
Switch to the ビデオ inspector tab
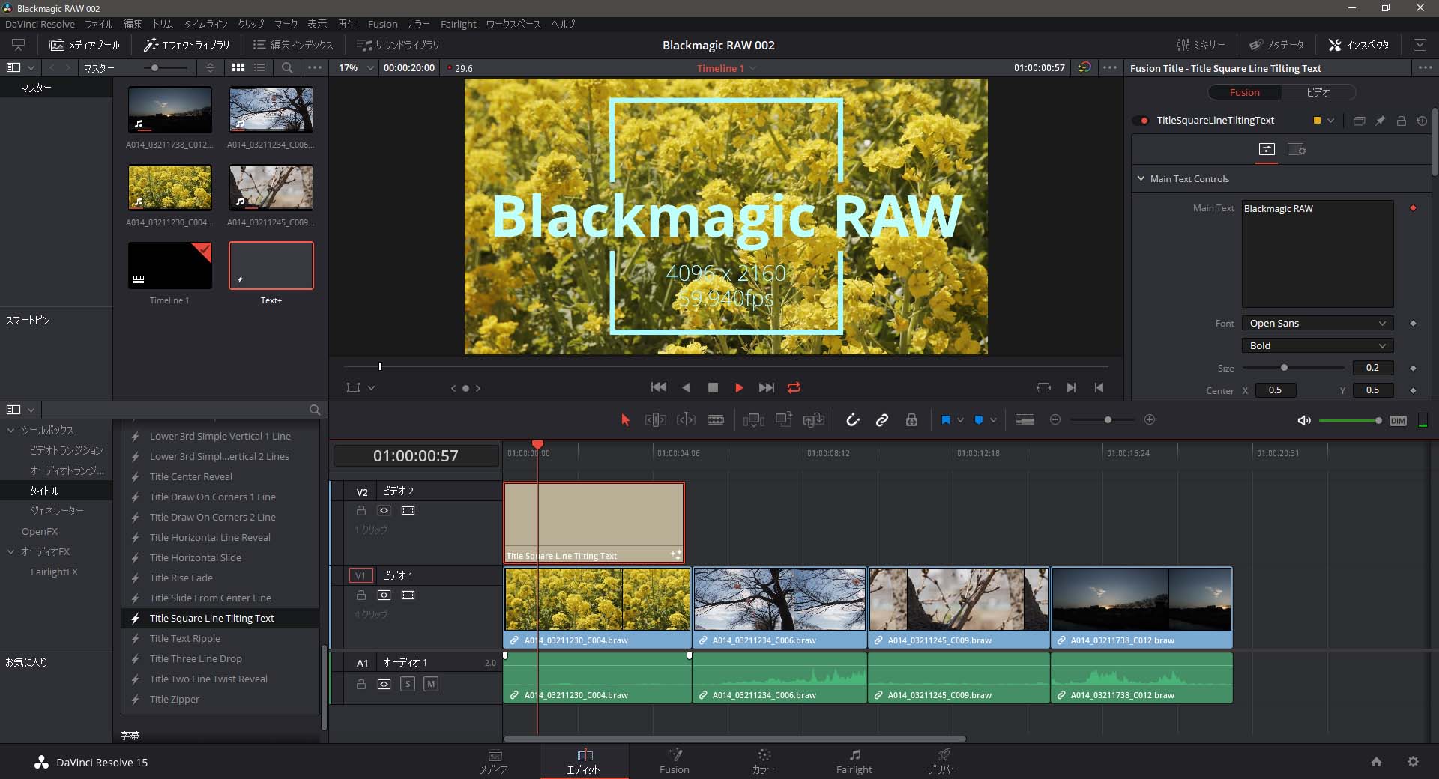tap(1318, 92)
